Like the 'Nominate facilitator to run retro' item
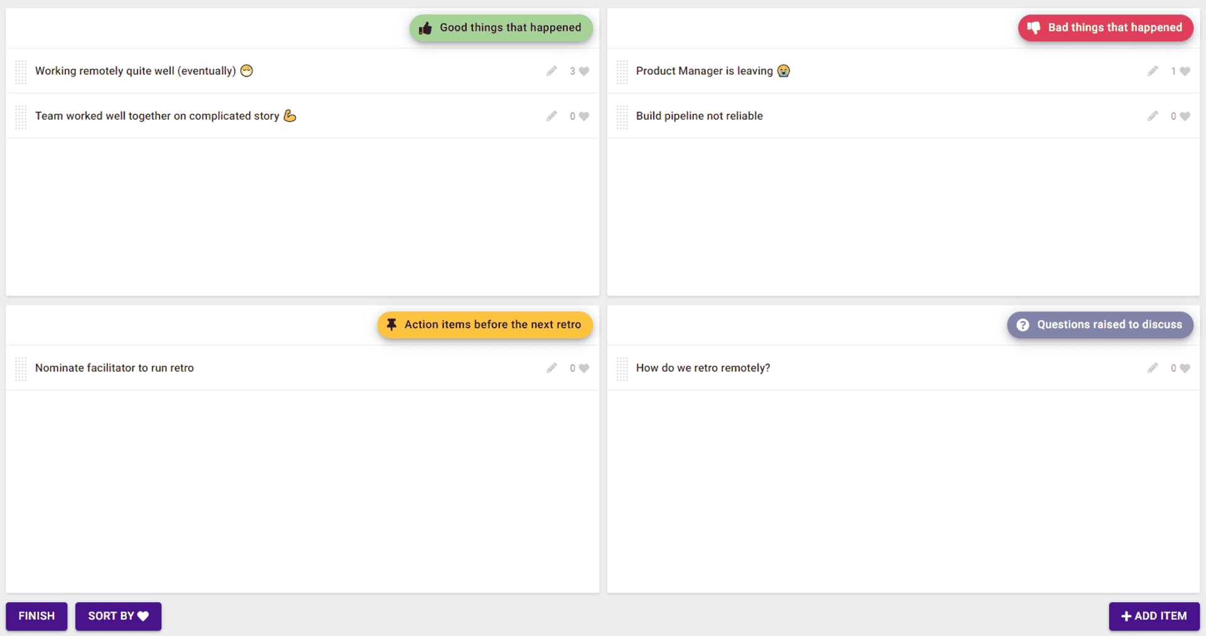 [x=584, y=369]
